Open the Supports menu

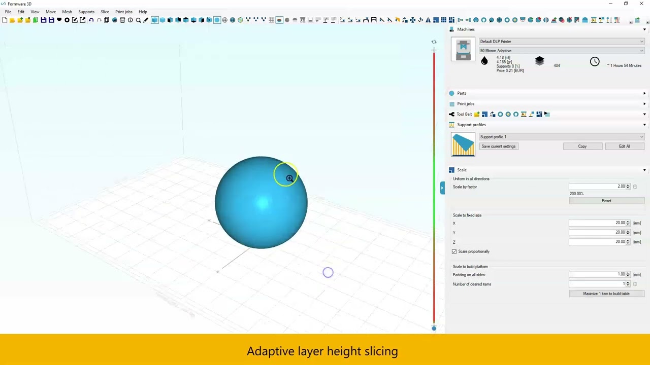click(86, 12)
